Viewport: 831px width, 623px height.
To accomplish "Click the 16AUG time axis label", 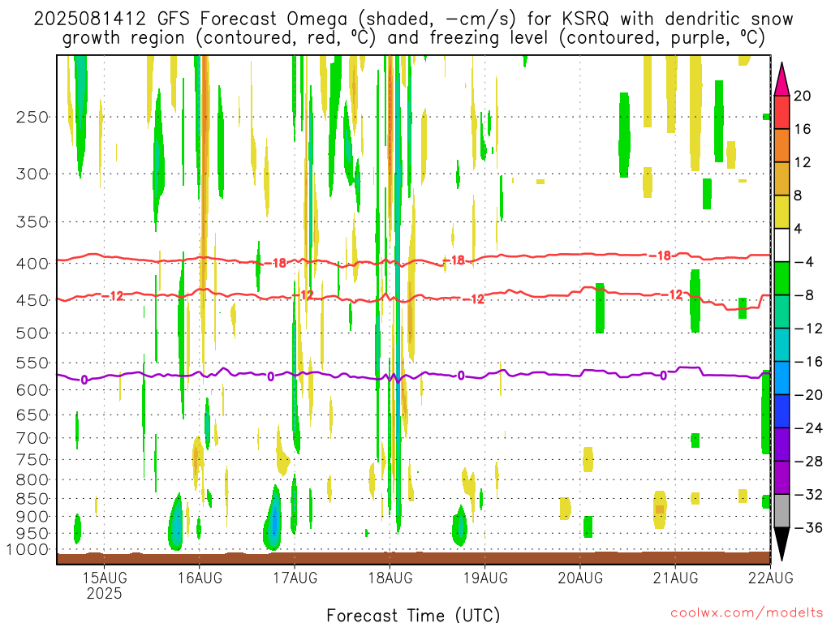I will [200, 578].
